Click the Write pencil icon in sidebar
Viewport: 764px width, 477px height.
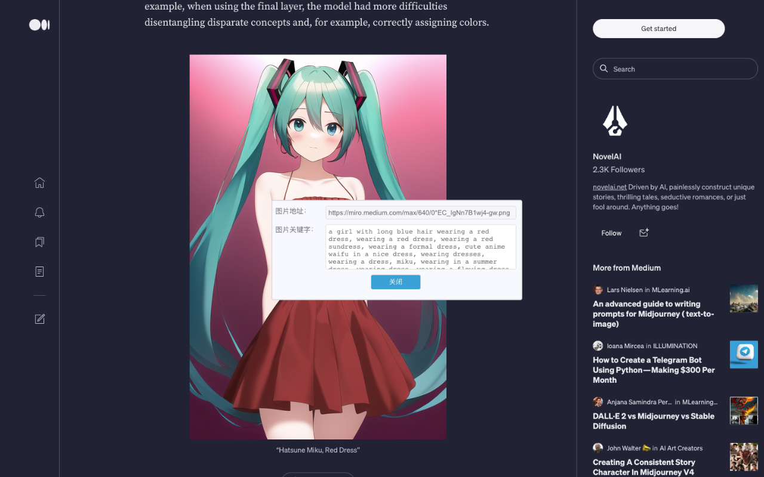point(39,319)
